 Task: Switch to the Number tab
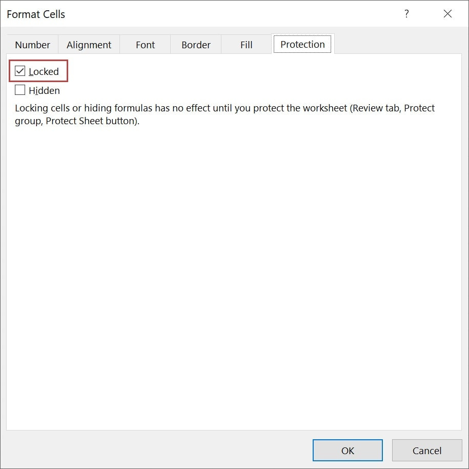pyautogui.click(x=33, y=45)
